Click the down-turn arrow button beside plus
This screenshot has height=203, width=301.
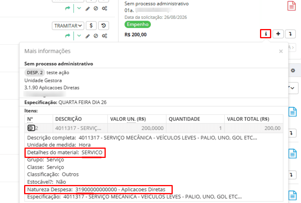pyautogui.click(x=290, y=34)
